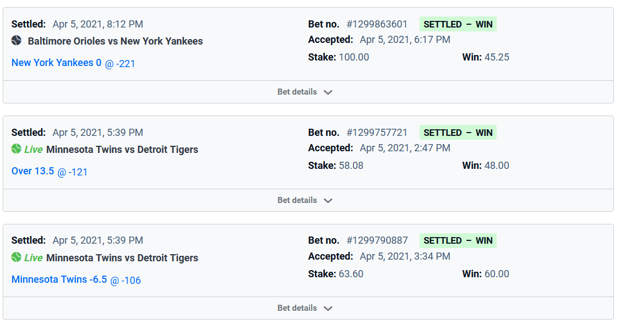Viewport: 620px width, 324px height.
Task: Click baseball icon beside Baltimore Orioles match
Action: click(x=16, y=40)
